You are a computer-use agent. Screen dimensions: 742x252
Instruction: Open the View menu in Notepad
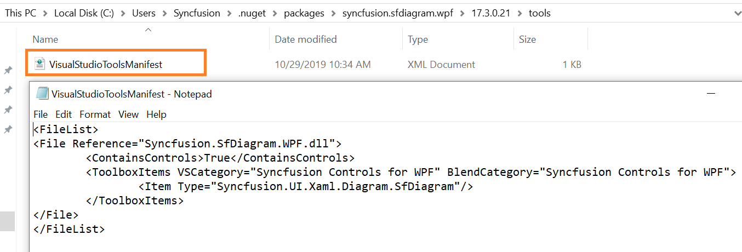tap(129, 114)
